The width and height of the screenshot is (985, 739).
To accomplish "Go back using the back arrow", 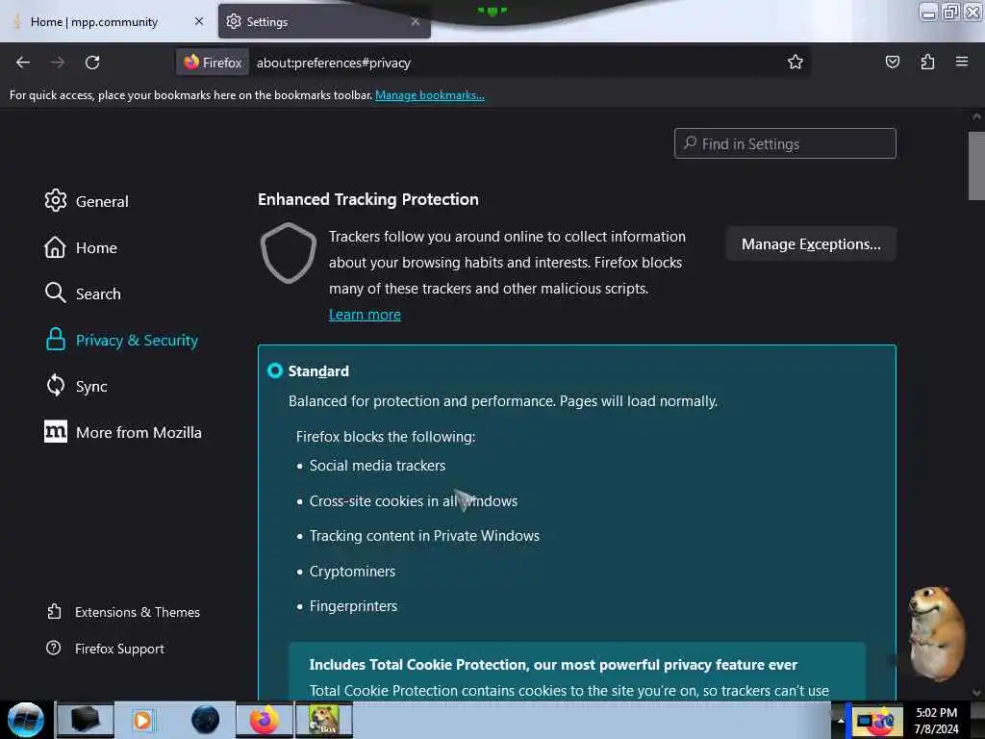I will click(23, 63).
